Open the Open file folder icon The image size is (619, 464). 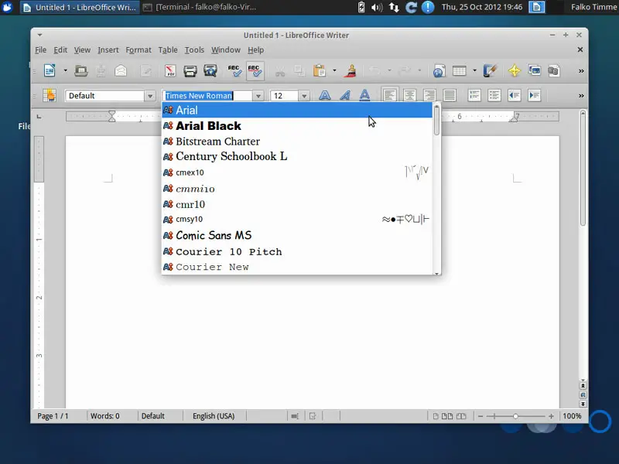pyautogui.click(x=81, y=71)
